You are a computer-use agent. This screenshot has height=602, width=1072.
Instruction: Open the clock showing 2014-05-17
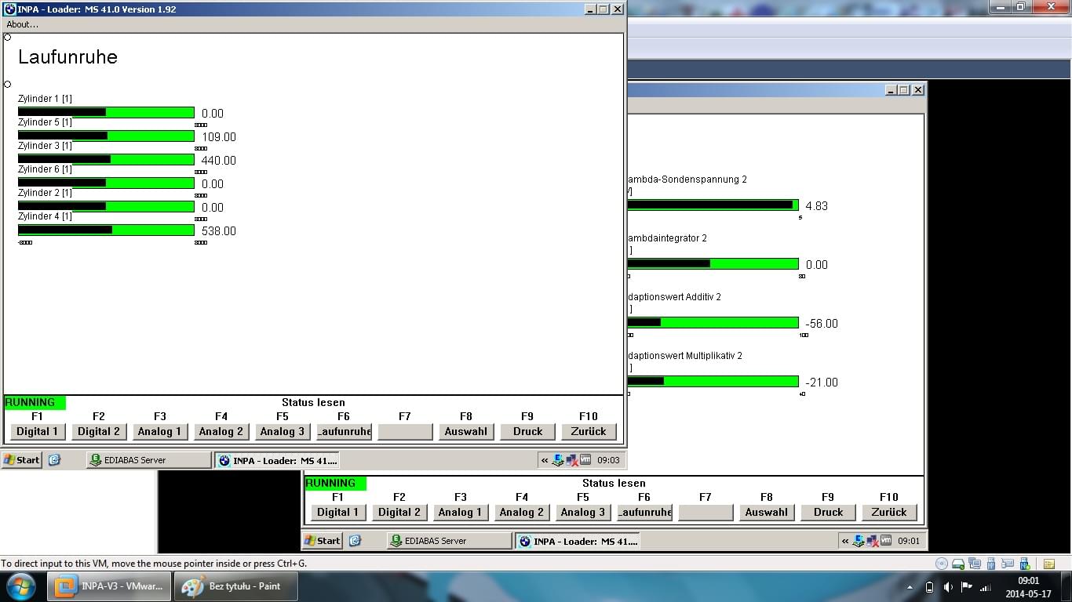(1028, 587)
